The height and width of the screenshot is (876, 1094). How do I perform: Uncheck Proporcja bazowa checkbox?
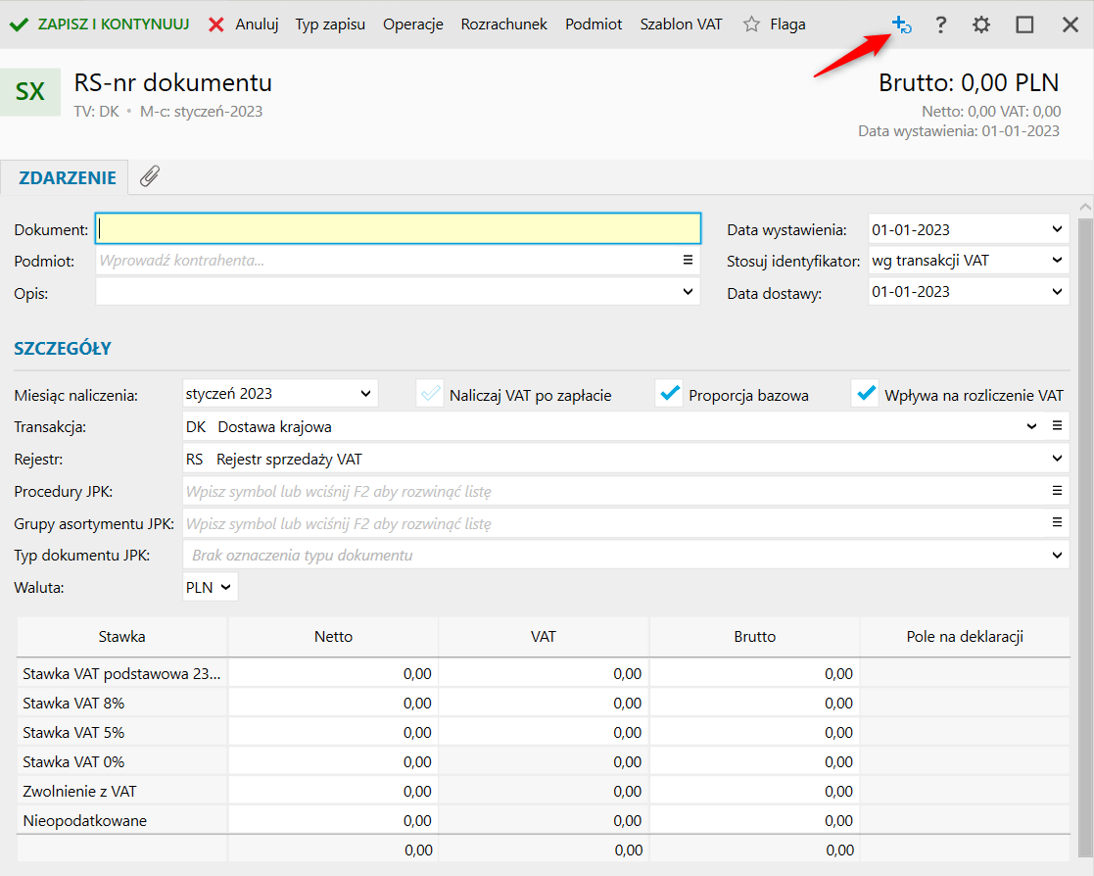tap(670, 394)
